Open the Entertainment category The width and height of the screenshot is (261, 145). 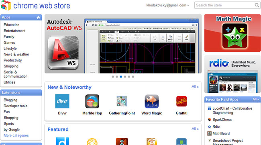14,31
